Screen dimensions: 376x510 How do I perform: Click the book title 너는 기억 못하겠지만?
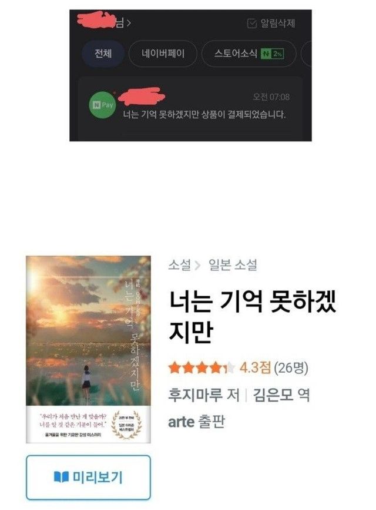click(253, 316)
